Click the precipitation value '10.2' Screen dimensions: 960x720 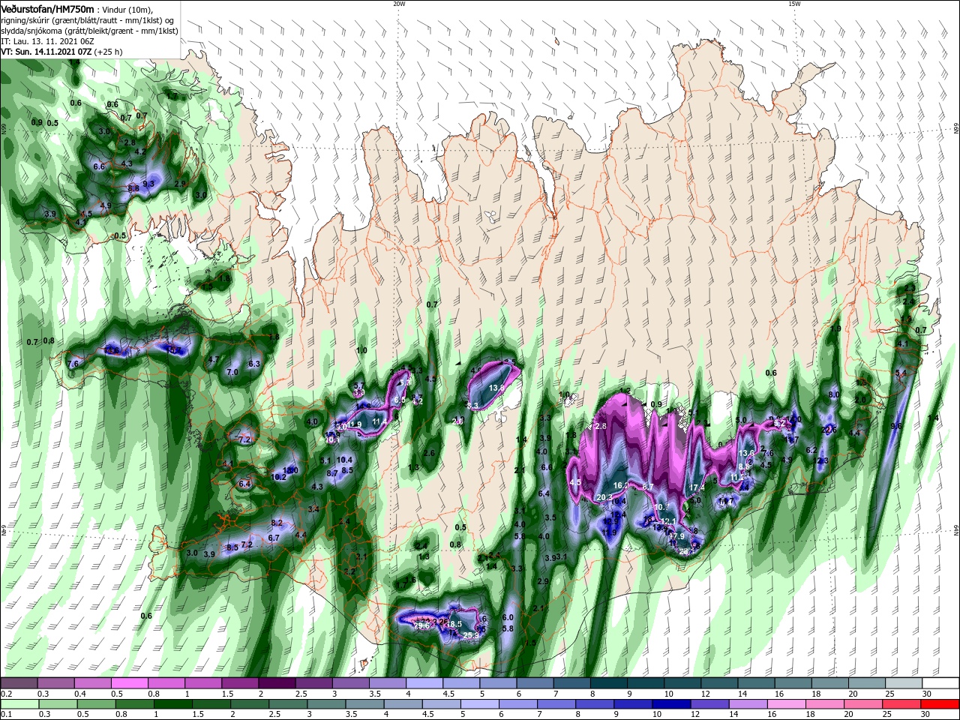click(279, 477)
